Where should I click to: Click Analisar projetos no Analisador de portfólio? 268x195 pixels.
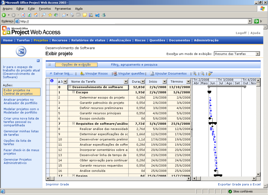pyautogui.click(x=21, y=101)
